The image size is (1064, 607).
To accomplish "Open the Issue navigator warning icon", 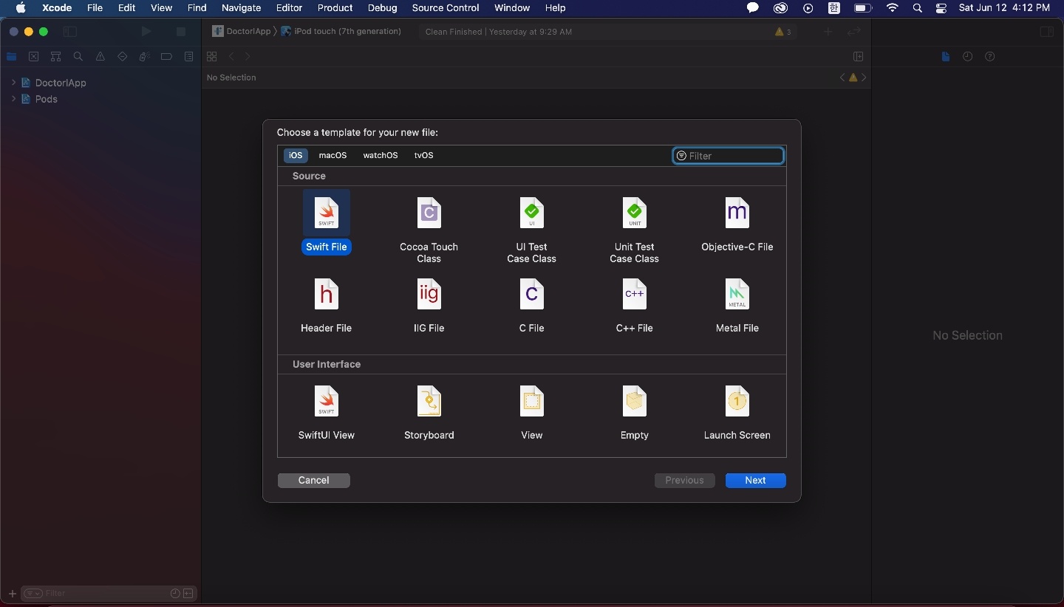I will [x=100, y=57].
